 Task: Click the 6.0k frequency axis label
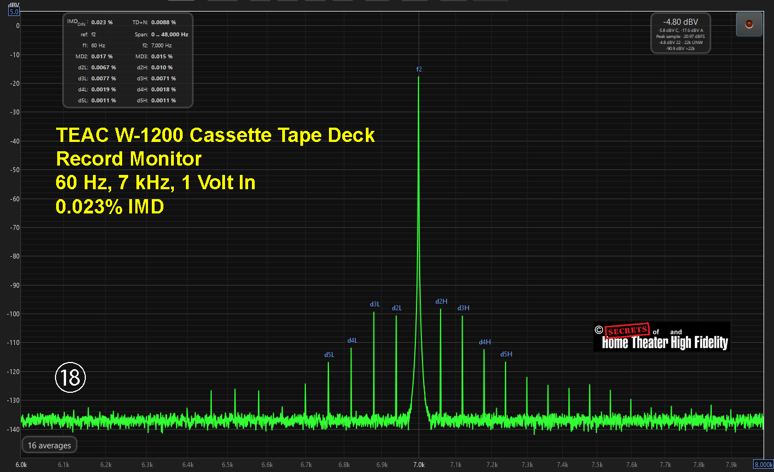coord(21,465)
